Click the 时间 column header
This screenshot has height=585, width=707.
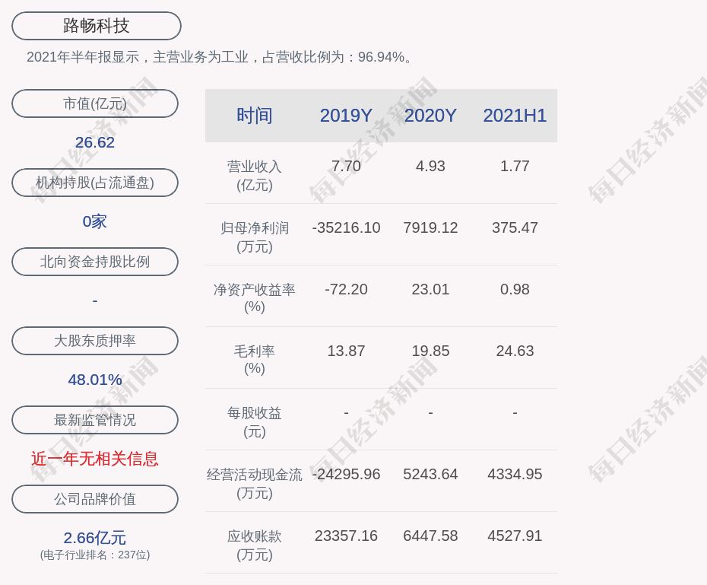pos(255,116)
